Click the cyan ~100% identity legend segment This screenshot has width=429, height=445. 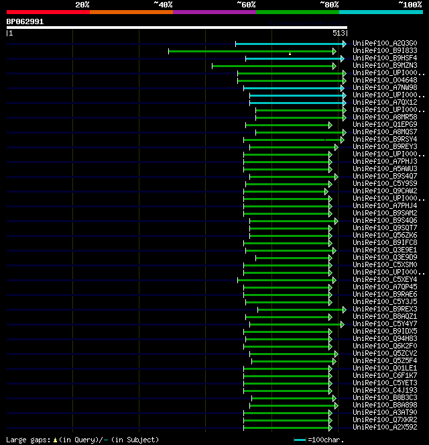pyautogui.click(x=381, y=12)
